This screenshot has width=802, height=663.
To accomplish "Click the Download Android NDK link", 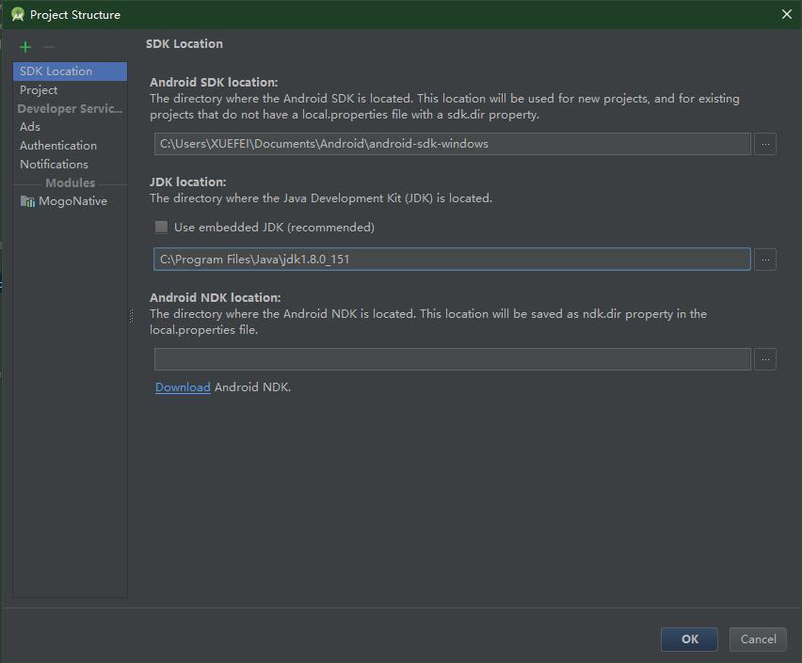I will click(183, 387).
